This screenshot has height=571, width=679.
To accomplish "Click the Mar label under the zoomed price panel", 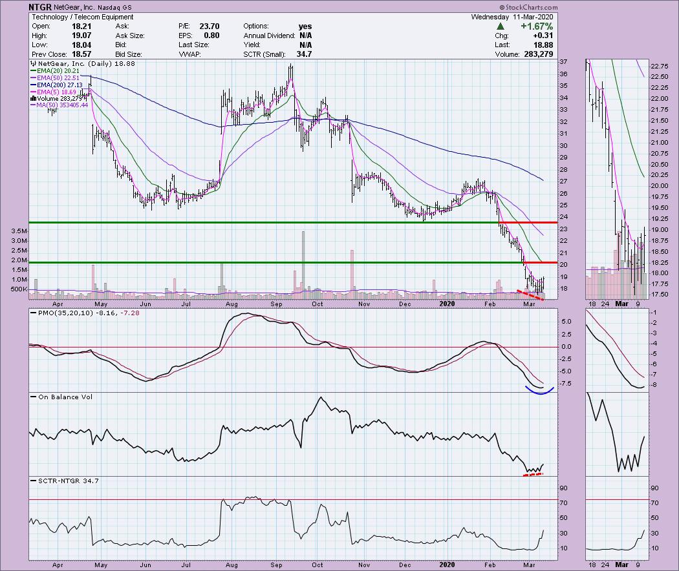I will coord(622,304).
